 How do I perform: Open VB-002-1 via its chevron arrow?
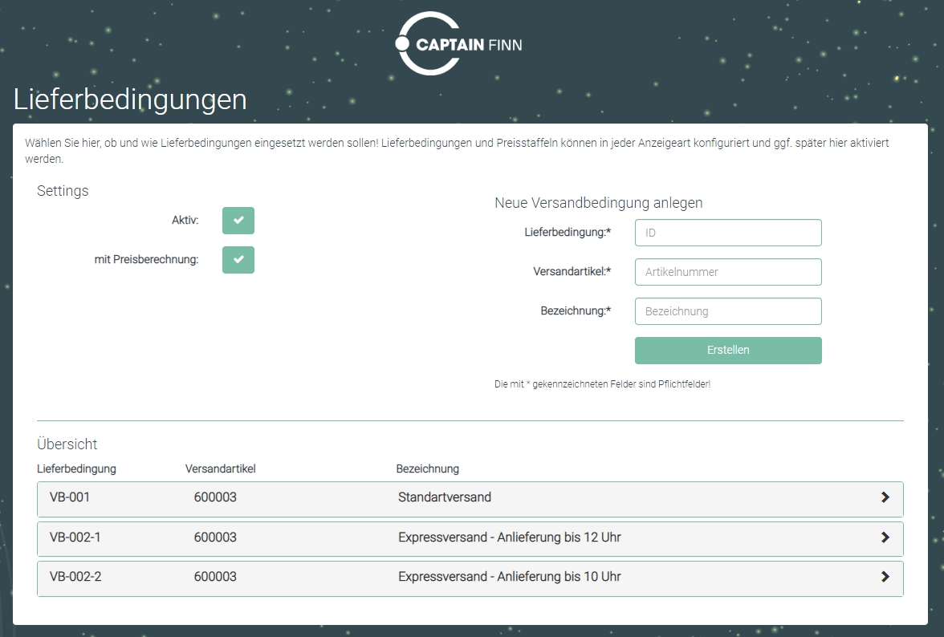point(885,538)
